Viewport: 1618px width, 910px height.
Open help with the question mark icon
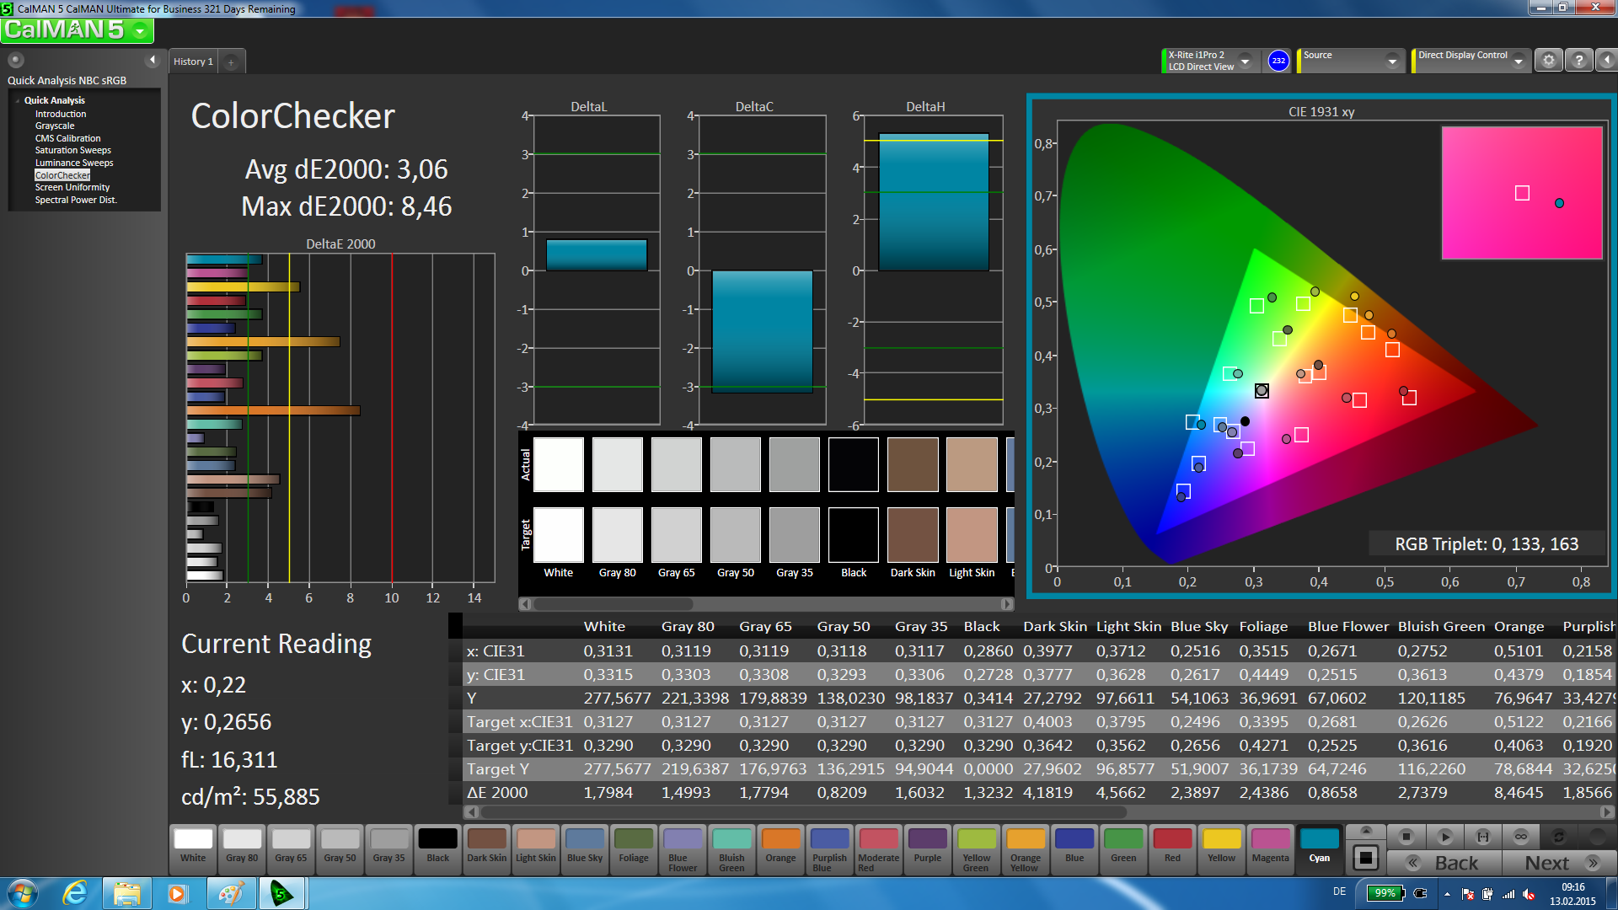point(1579,61)
